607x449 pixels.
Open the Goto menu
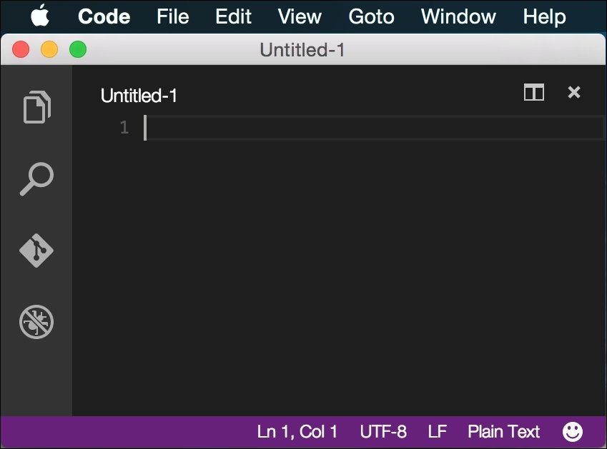[x=371, y=16]
